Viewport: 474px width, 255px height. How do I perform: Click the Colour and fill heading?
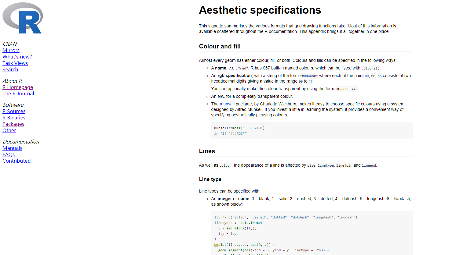point(220,46)
